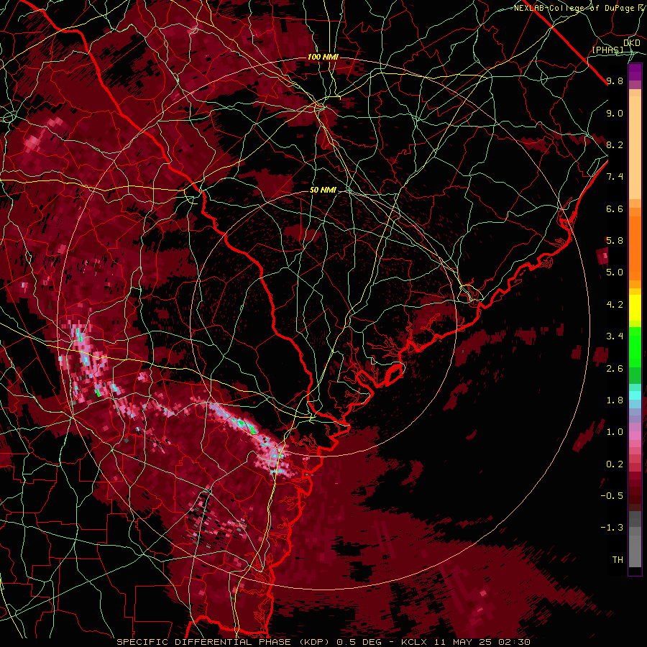Click the 4.2 value on the color scale
The image size is (647, 647).
(615, 305)
